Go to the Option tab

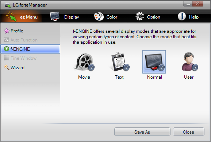click(148, 17)
